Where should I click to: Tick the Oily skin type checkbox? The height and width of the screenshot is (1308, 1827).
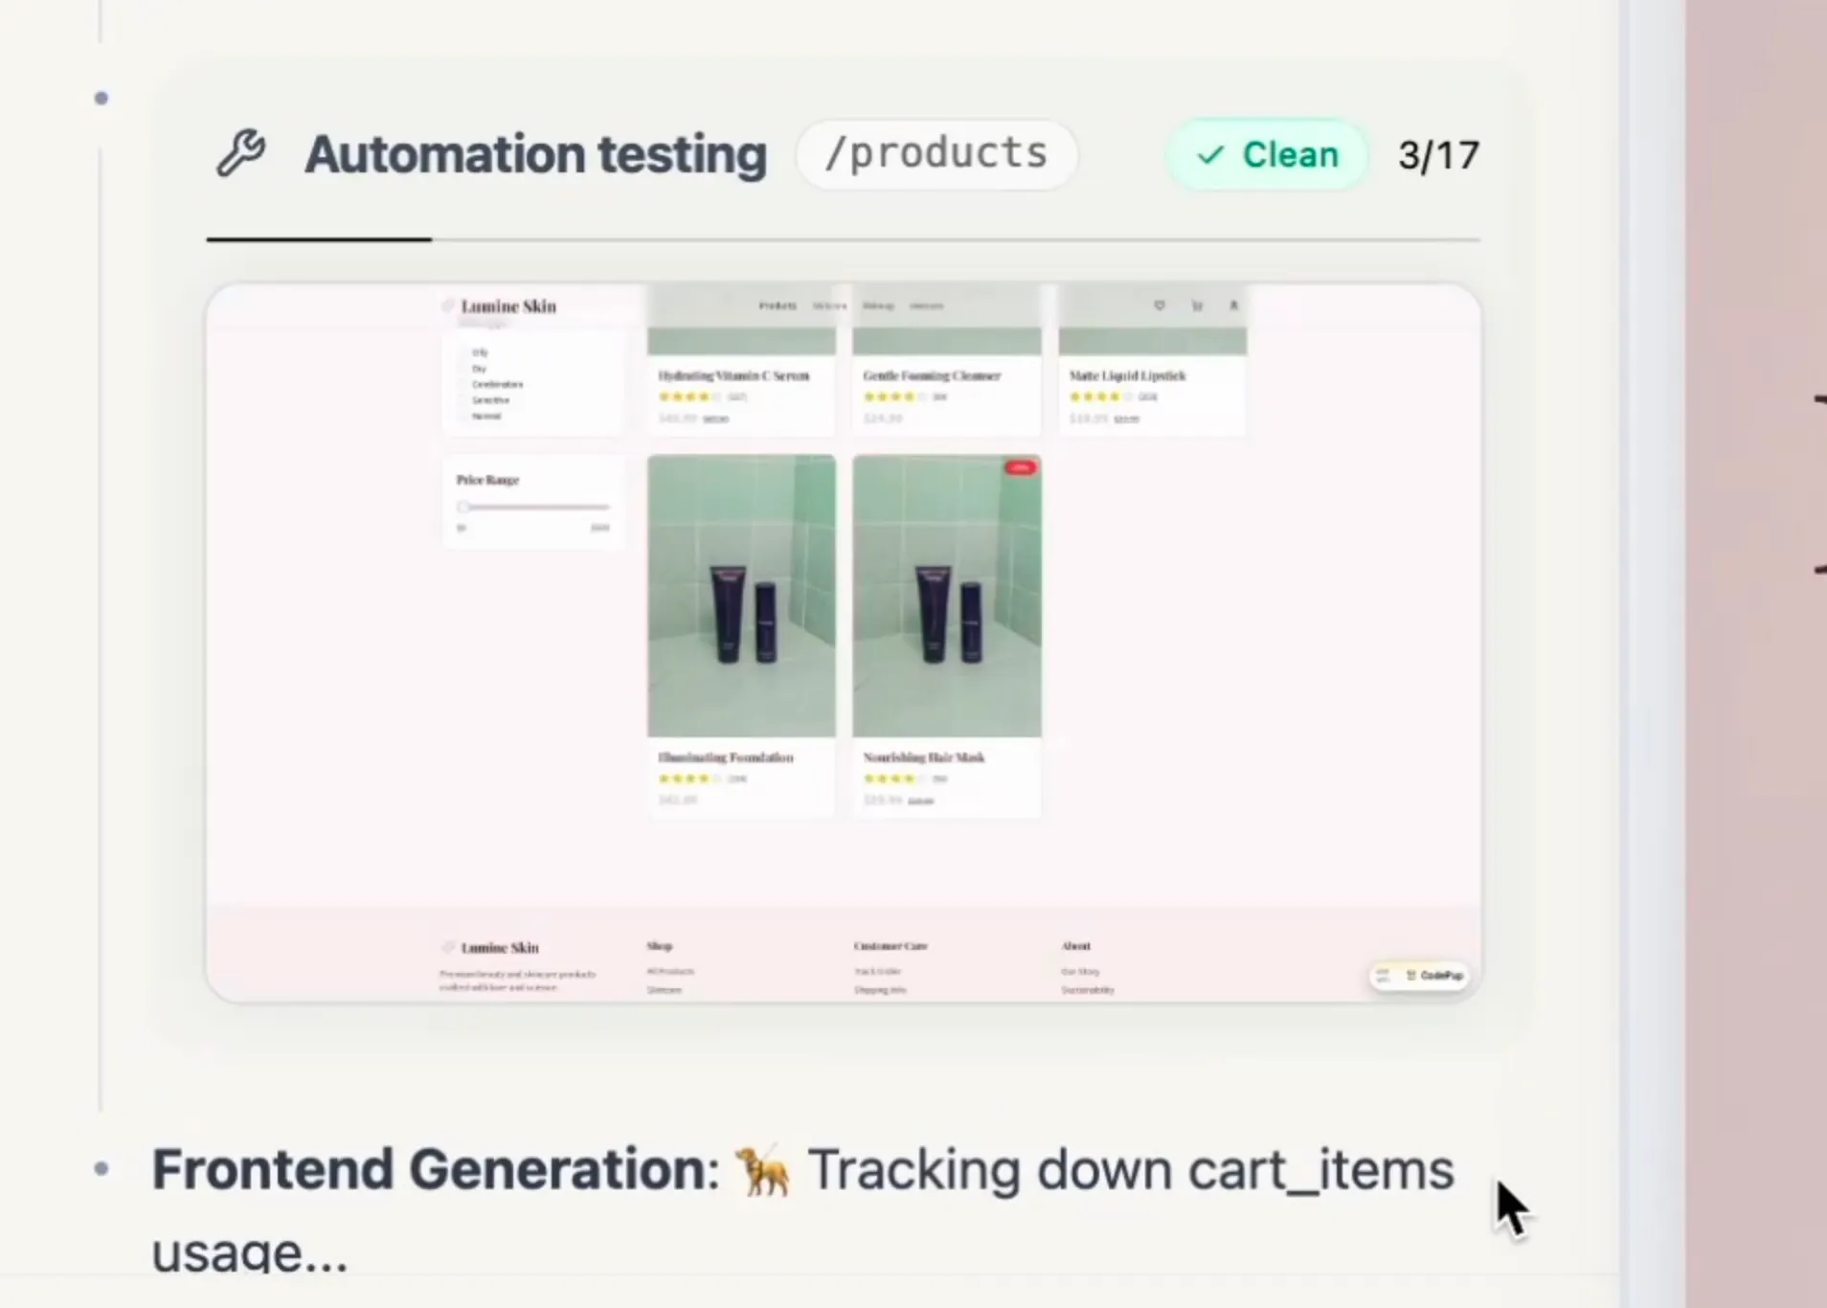point(463,352)
